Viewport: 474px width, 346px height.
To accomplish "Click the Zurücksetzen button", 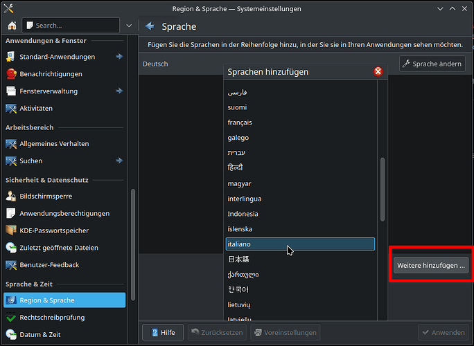I will tap(217, 332).
